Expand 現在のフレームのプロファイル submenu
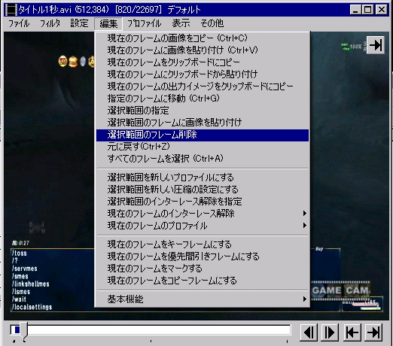 coord(203,226)
